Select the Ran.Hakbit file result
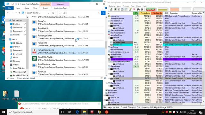This screenshot has height=115, width=205. pos(68,30)
